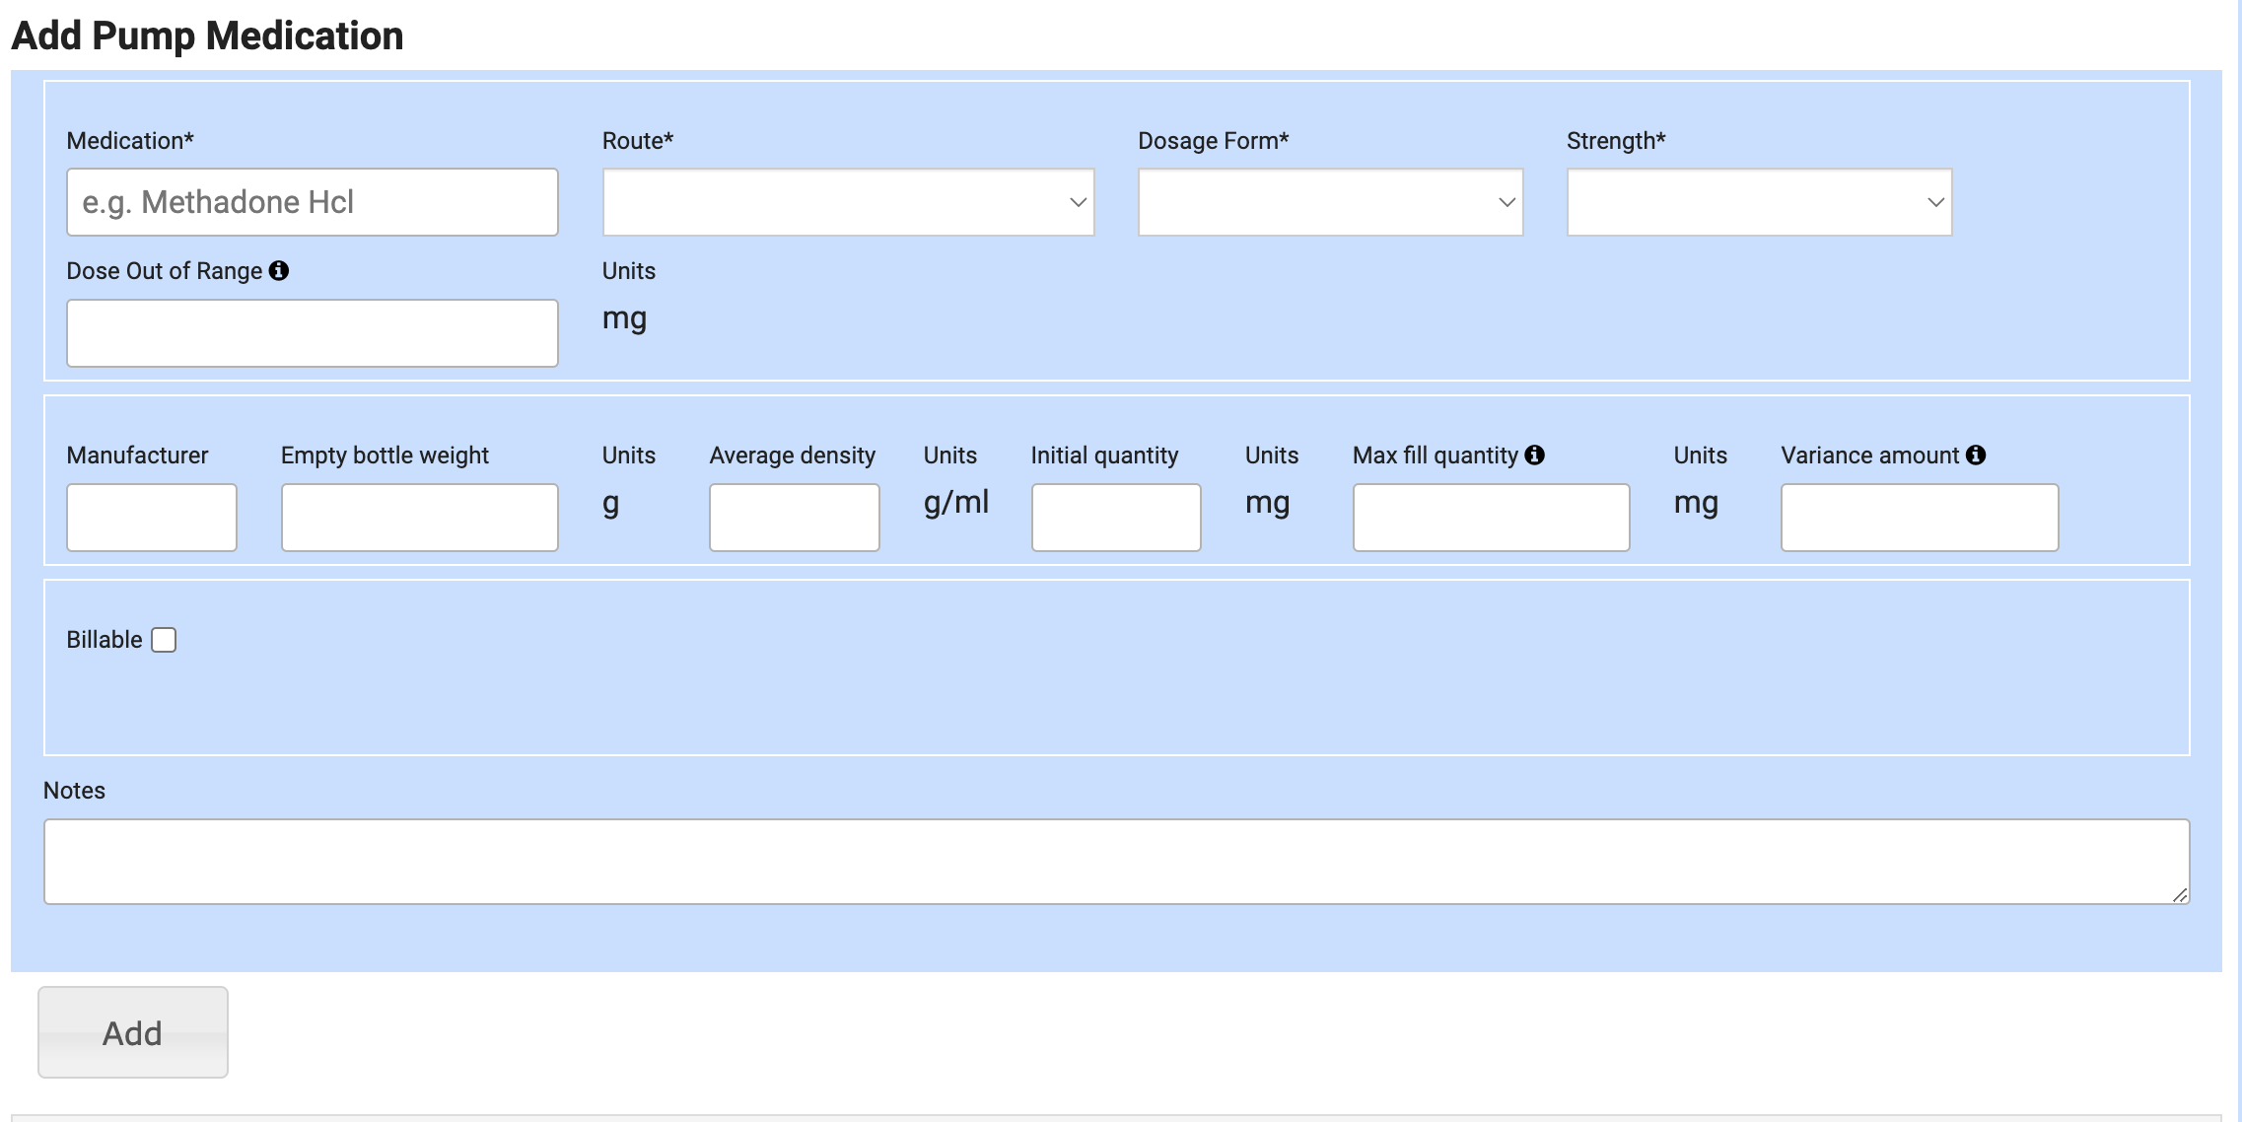Click the Empty bottle weight field

pyautogui.click(x=419, y=517)
